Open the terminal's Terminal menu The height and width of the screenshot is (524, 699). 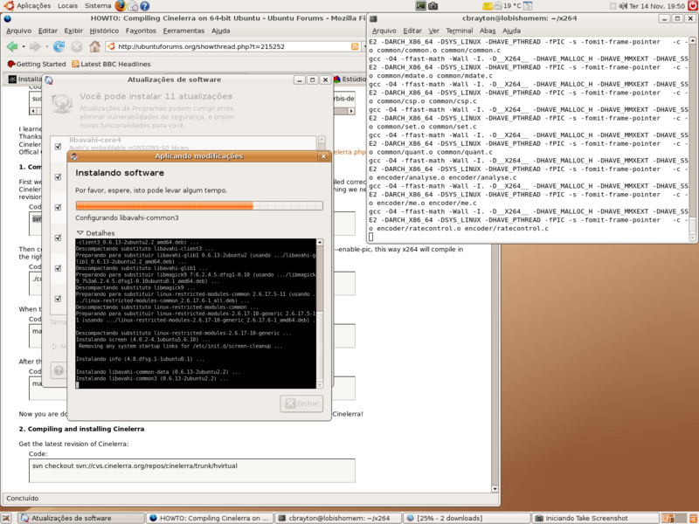460,31
